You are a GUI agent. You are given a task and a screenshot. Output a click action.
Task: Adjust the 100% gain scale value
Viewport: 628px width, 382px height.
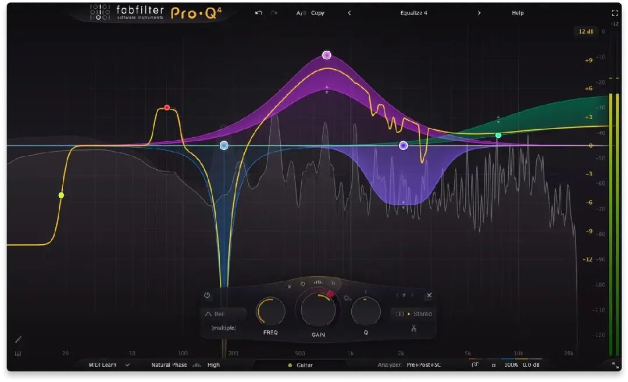[511, 365]
